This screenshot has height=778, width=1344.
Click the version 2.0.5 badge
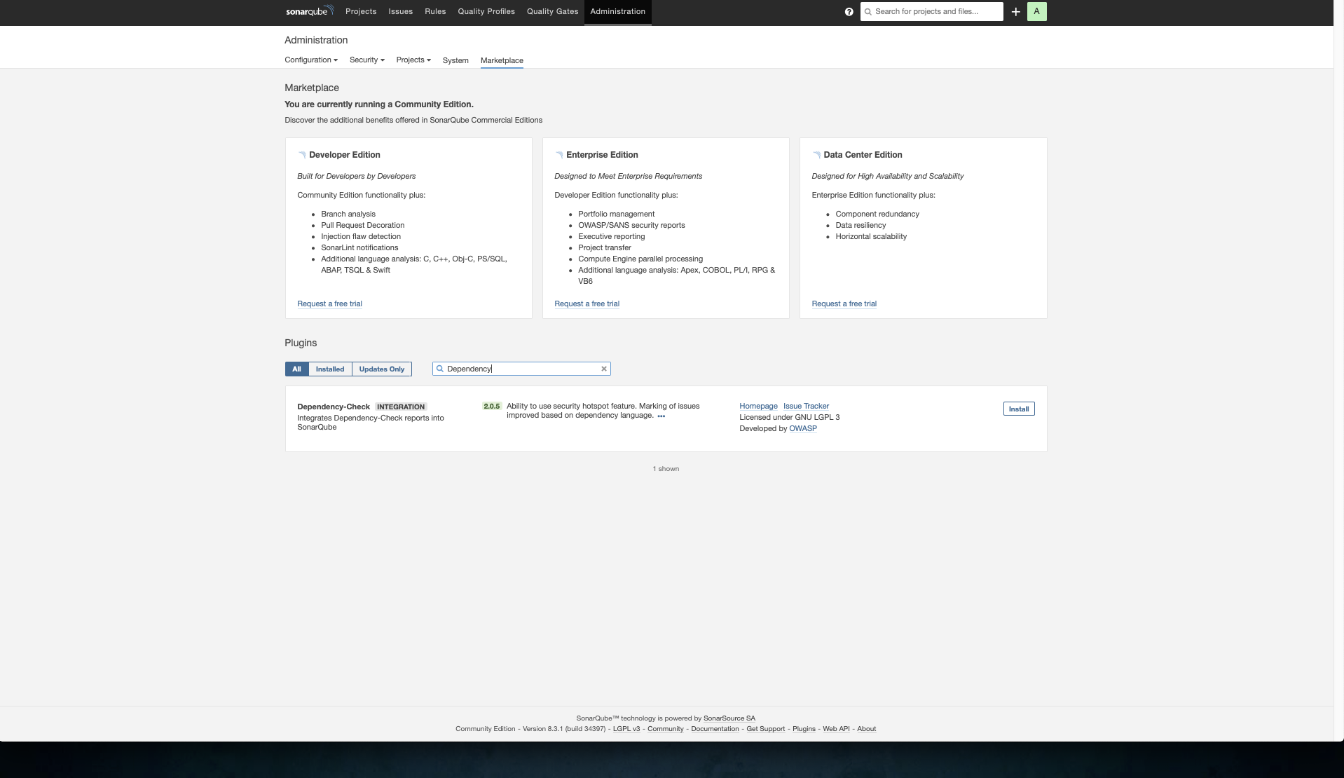pos(492,407)
